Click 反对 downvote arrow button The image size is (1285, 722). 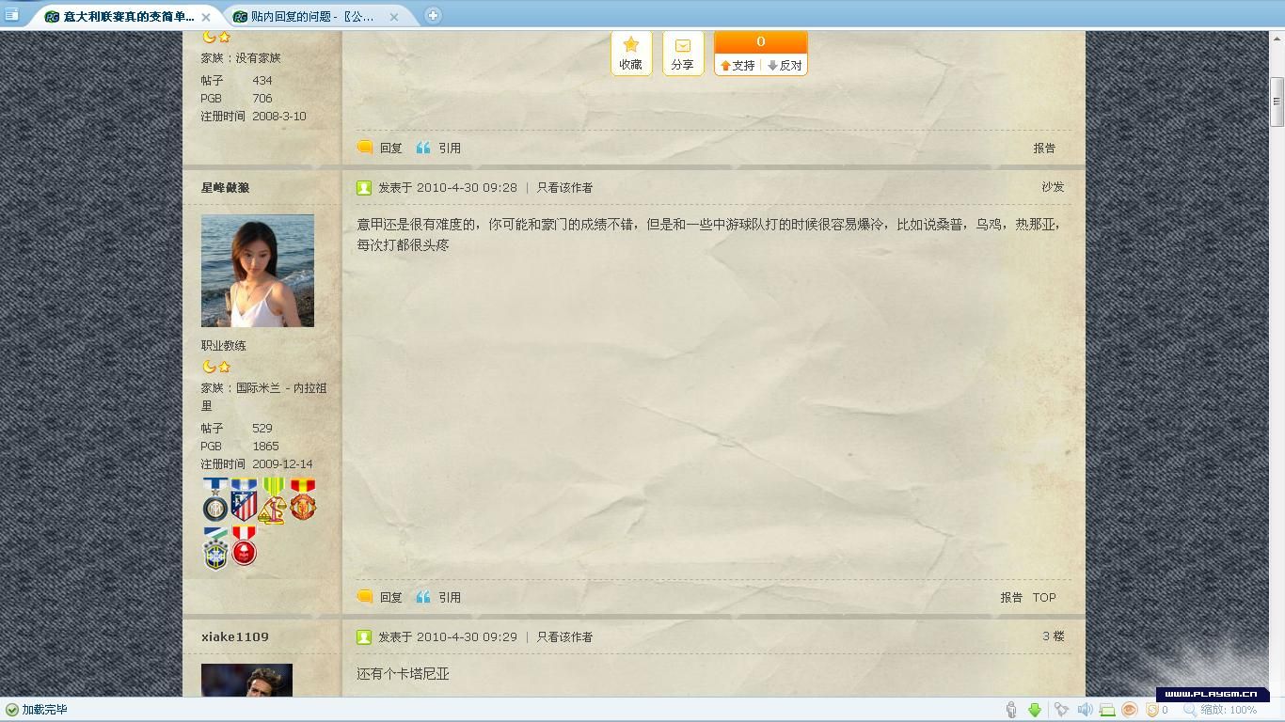point(785,65)
